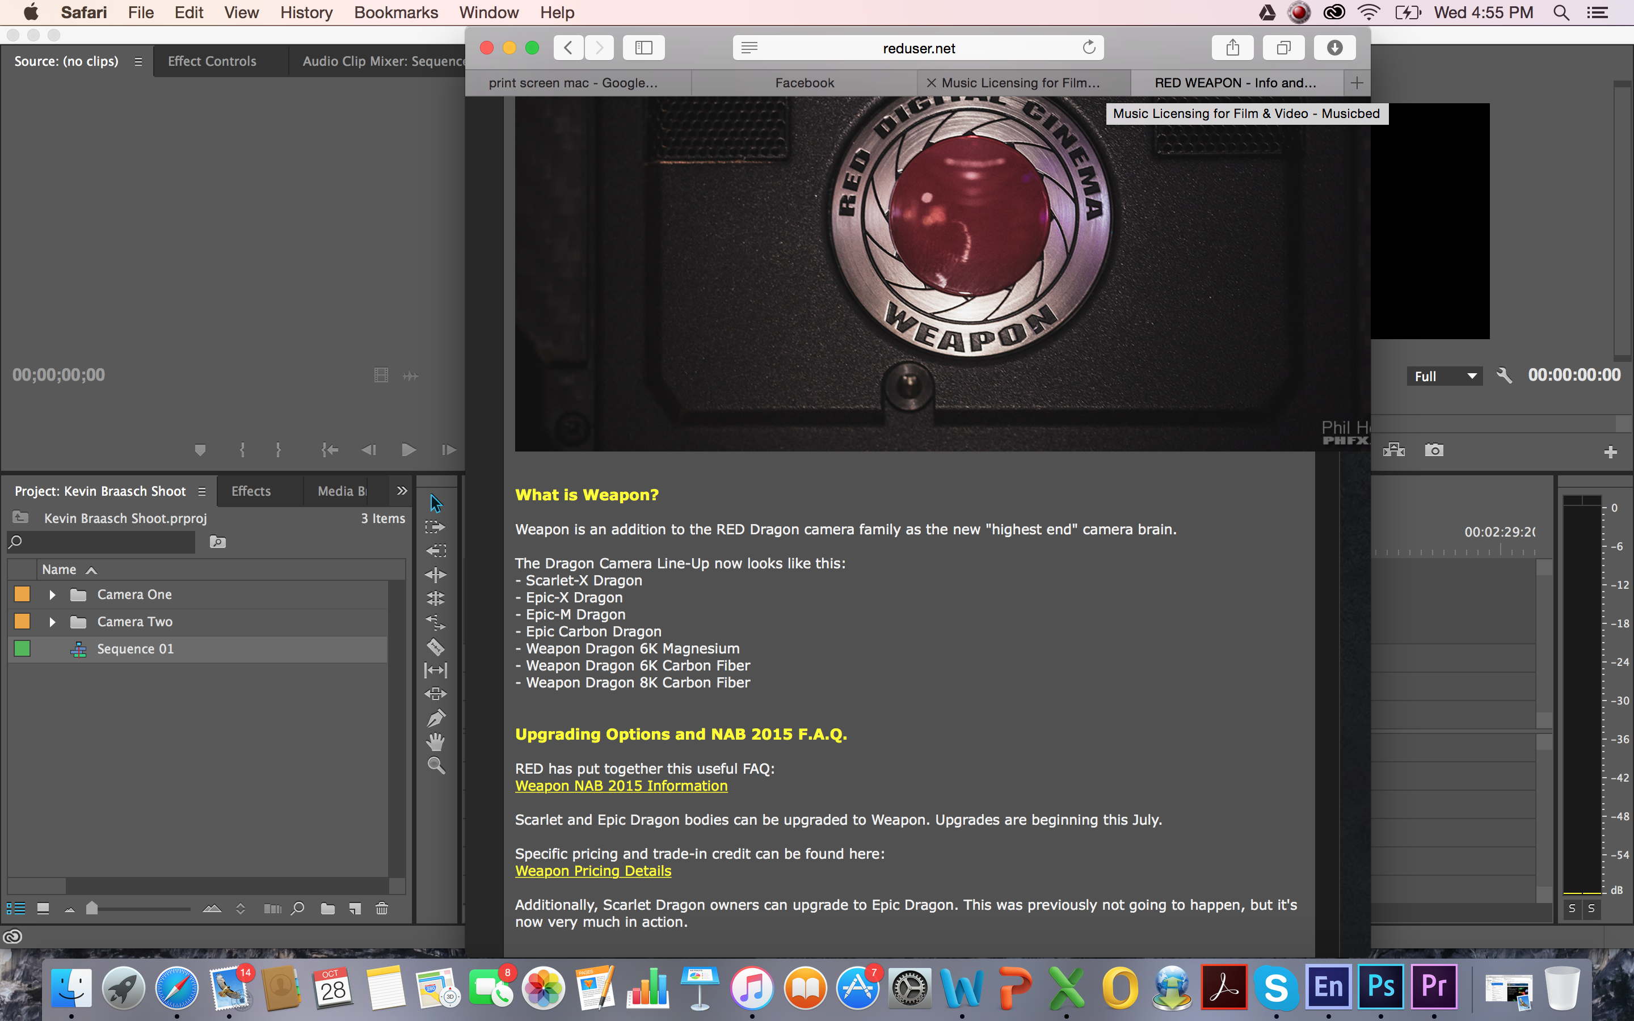Screen dimensions: 1634x1021
Task: Show overflow panel tabs chevron
Action: [x=402, y=491]
